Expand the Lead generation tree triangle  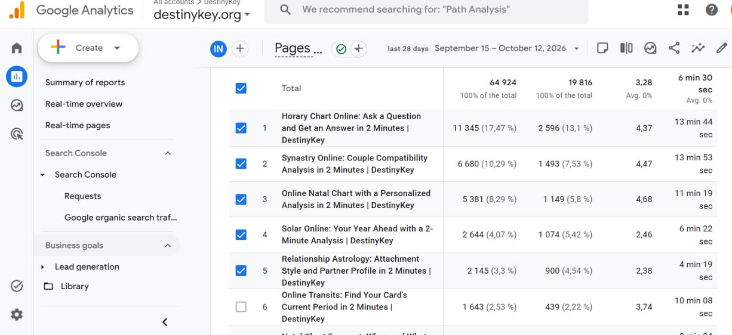(42, 267)
